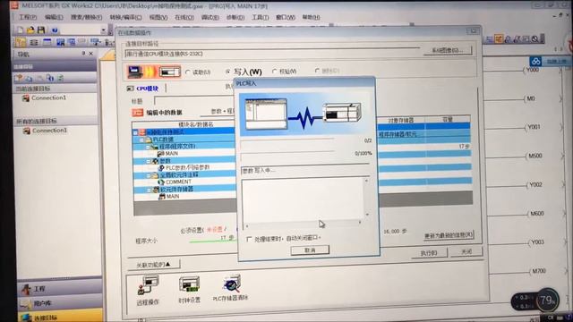Click the COMMENT item icon in the tree
The image size is (573, 322).
161,182
